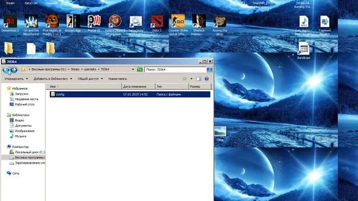Open Загрузки in the navigation pane

(21, 94)
